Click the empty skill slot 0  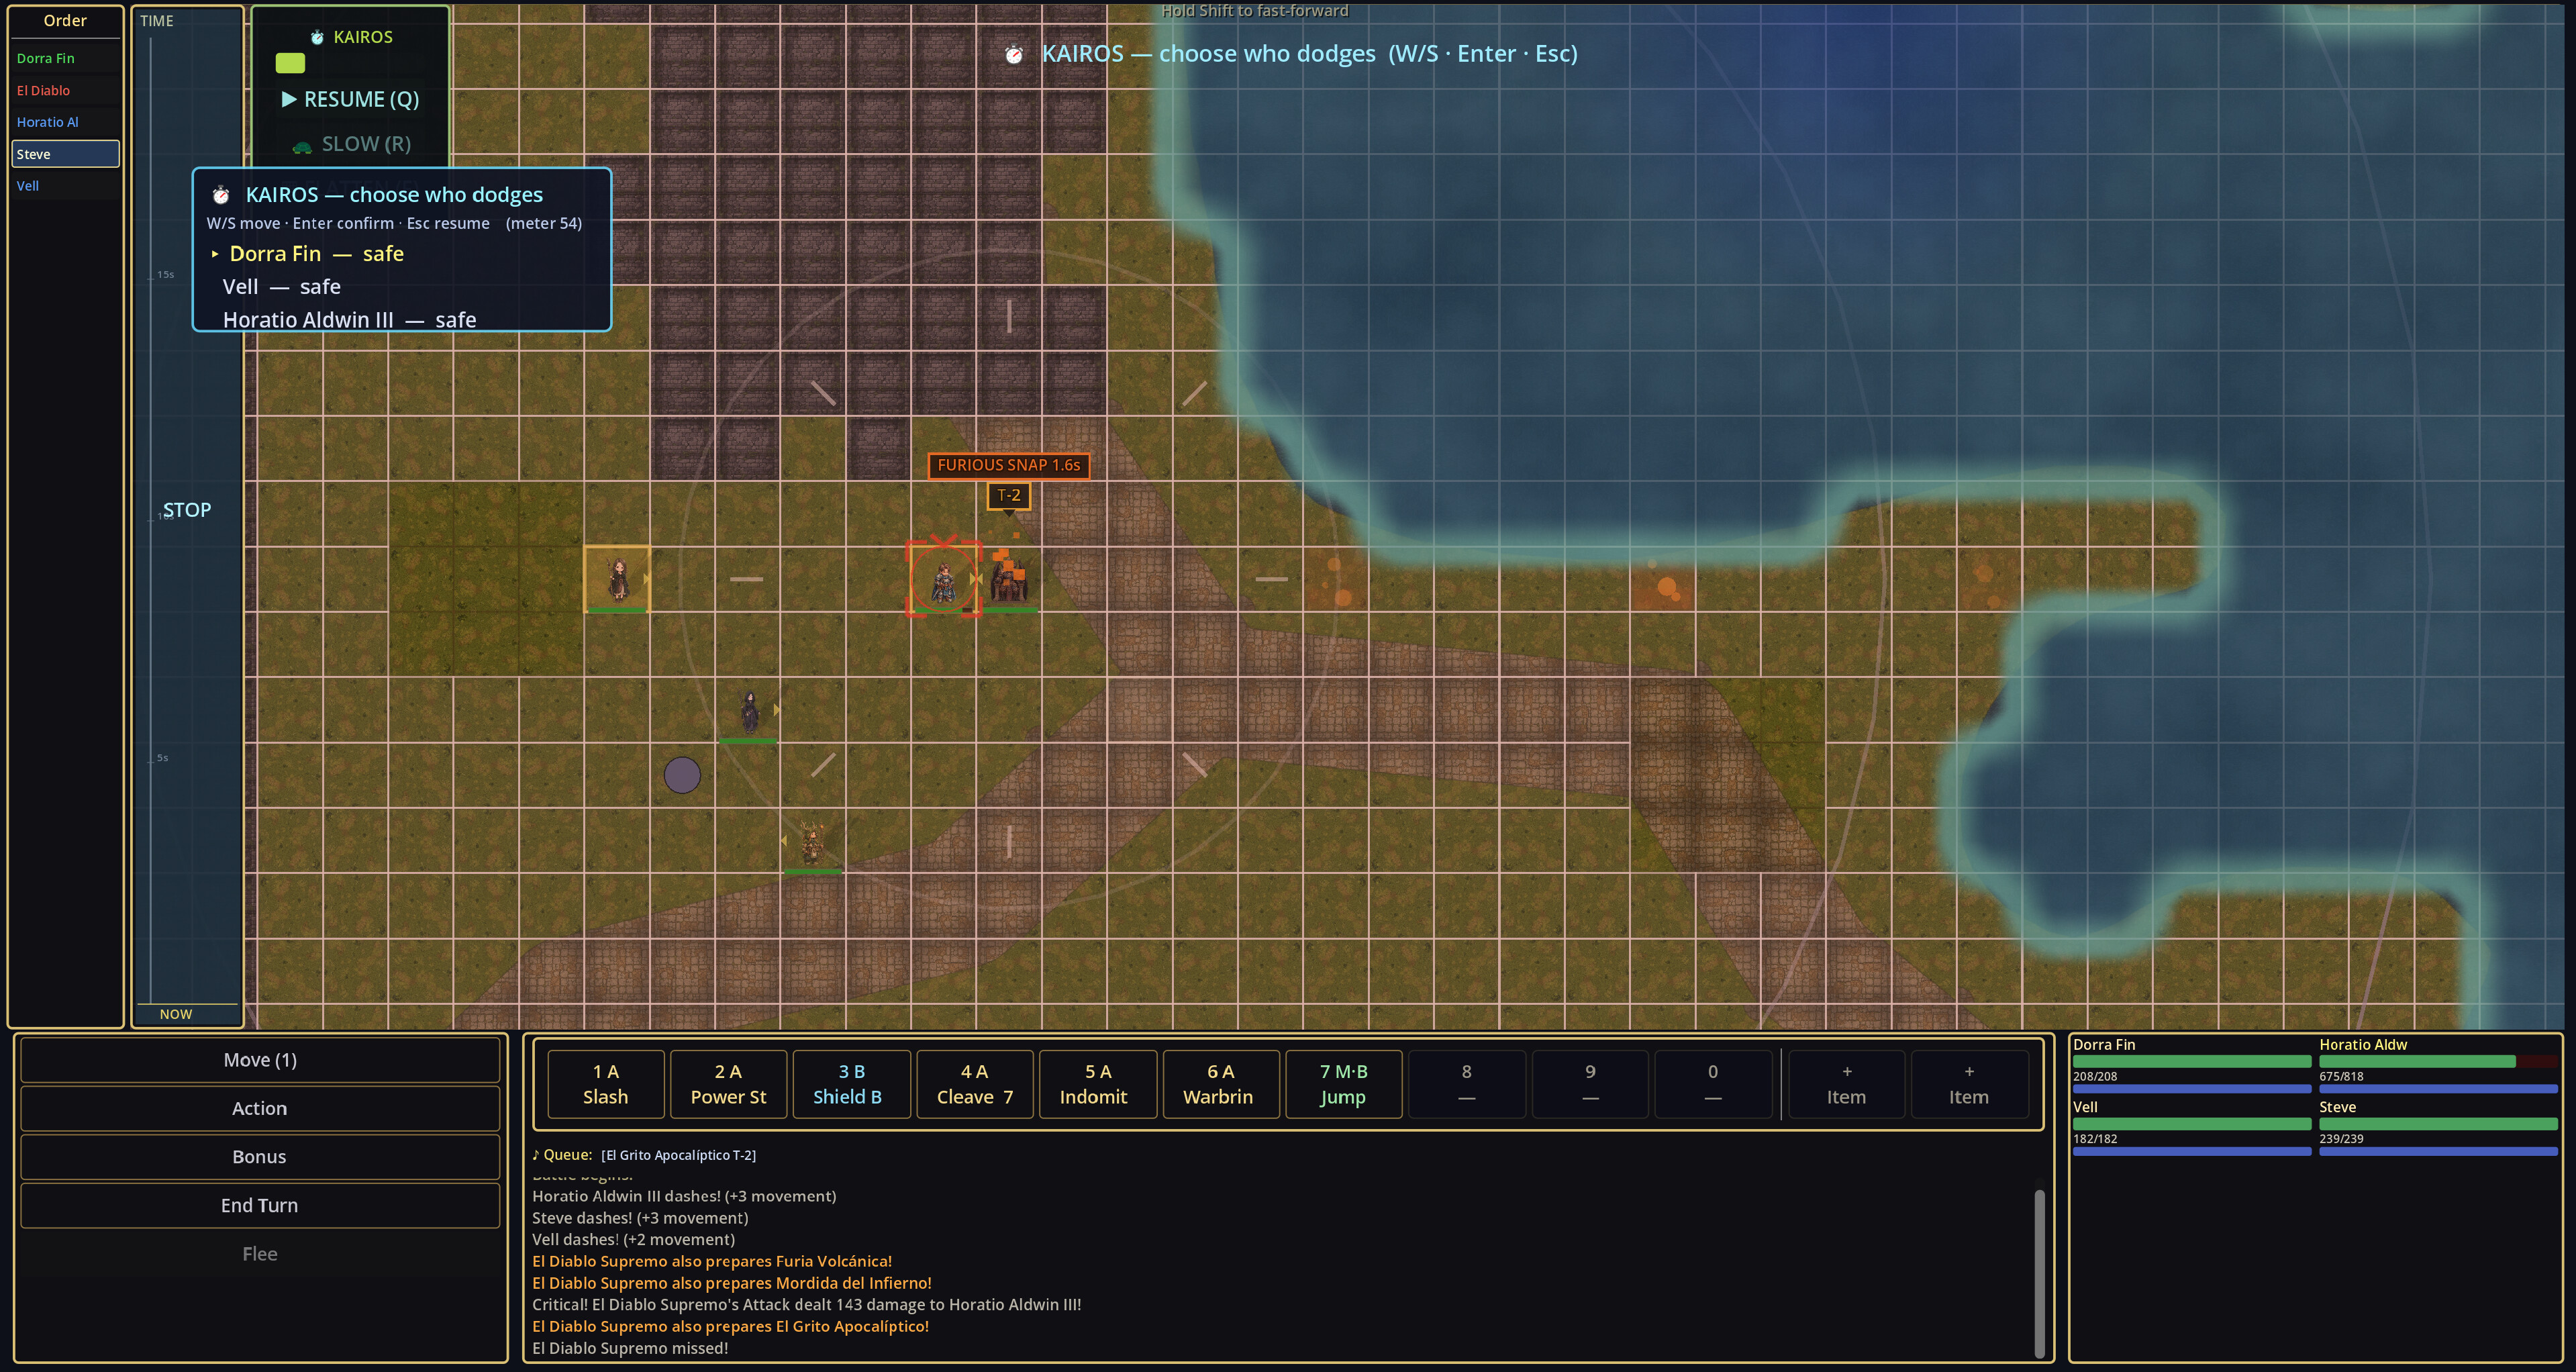pos(1713,1084)
